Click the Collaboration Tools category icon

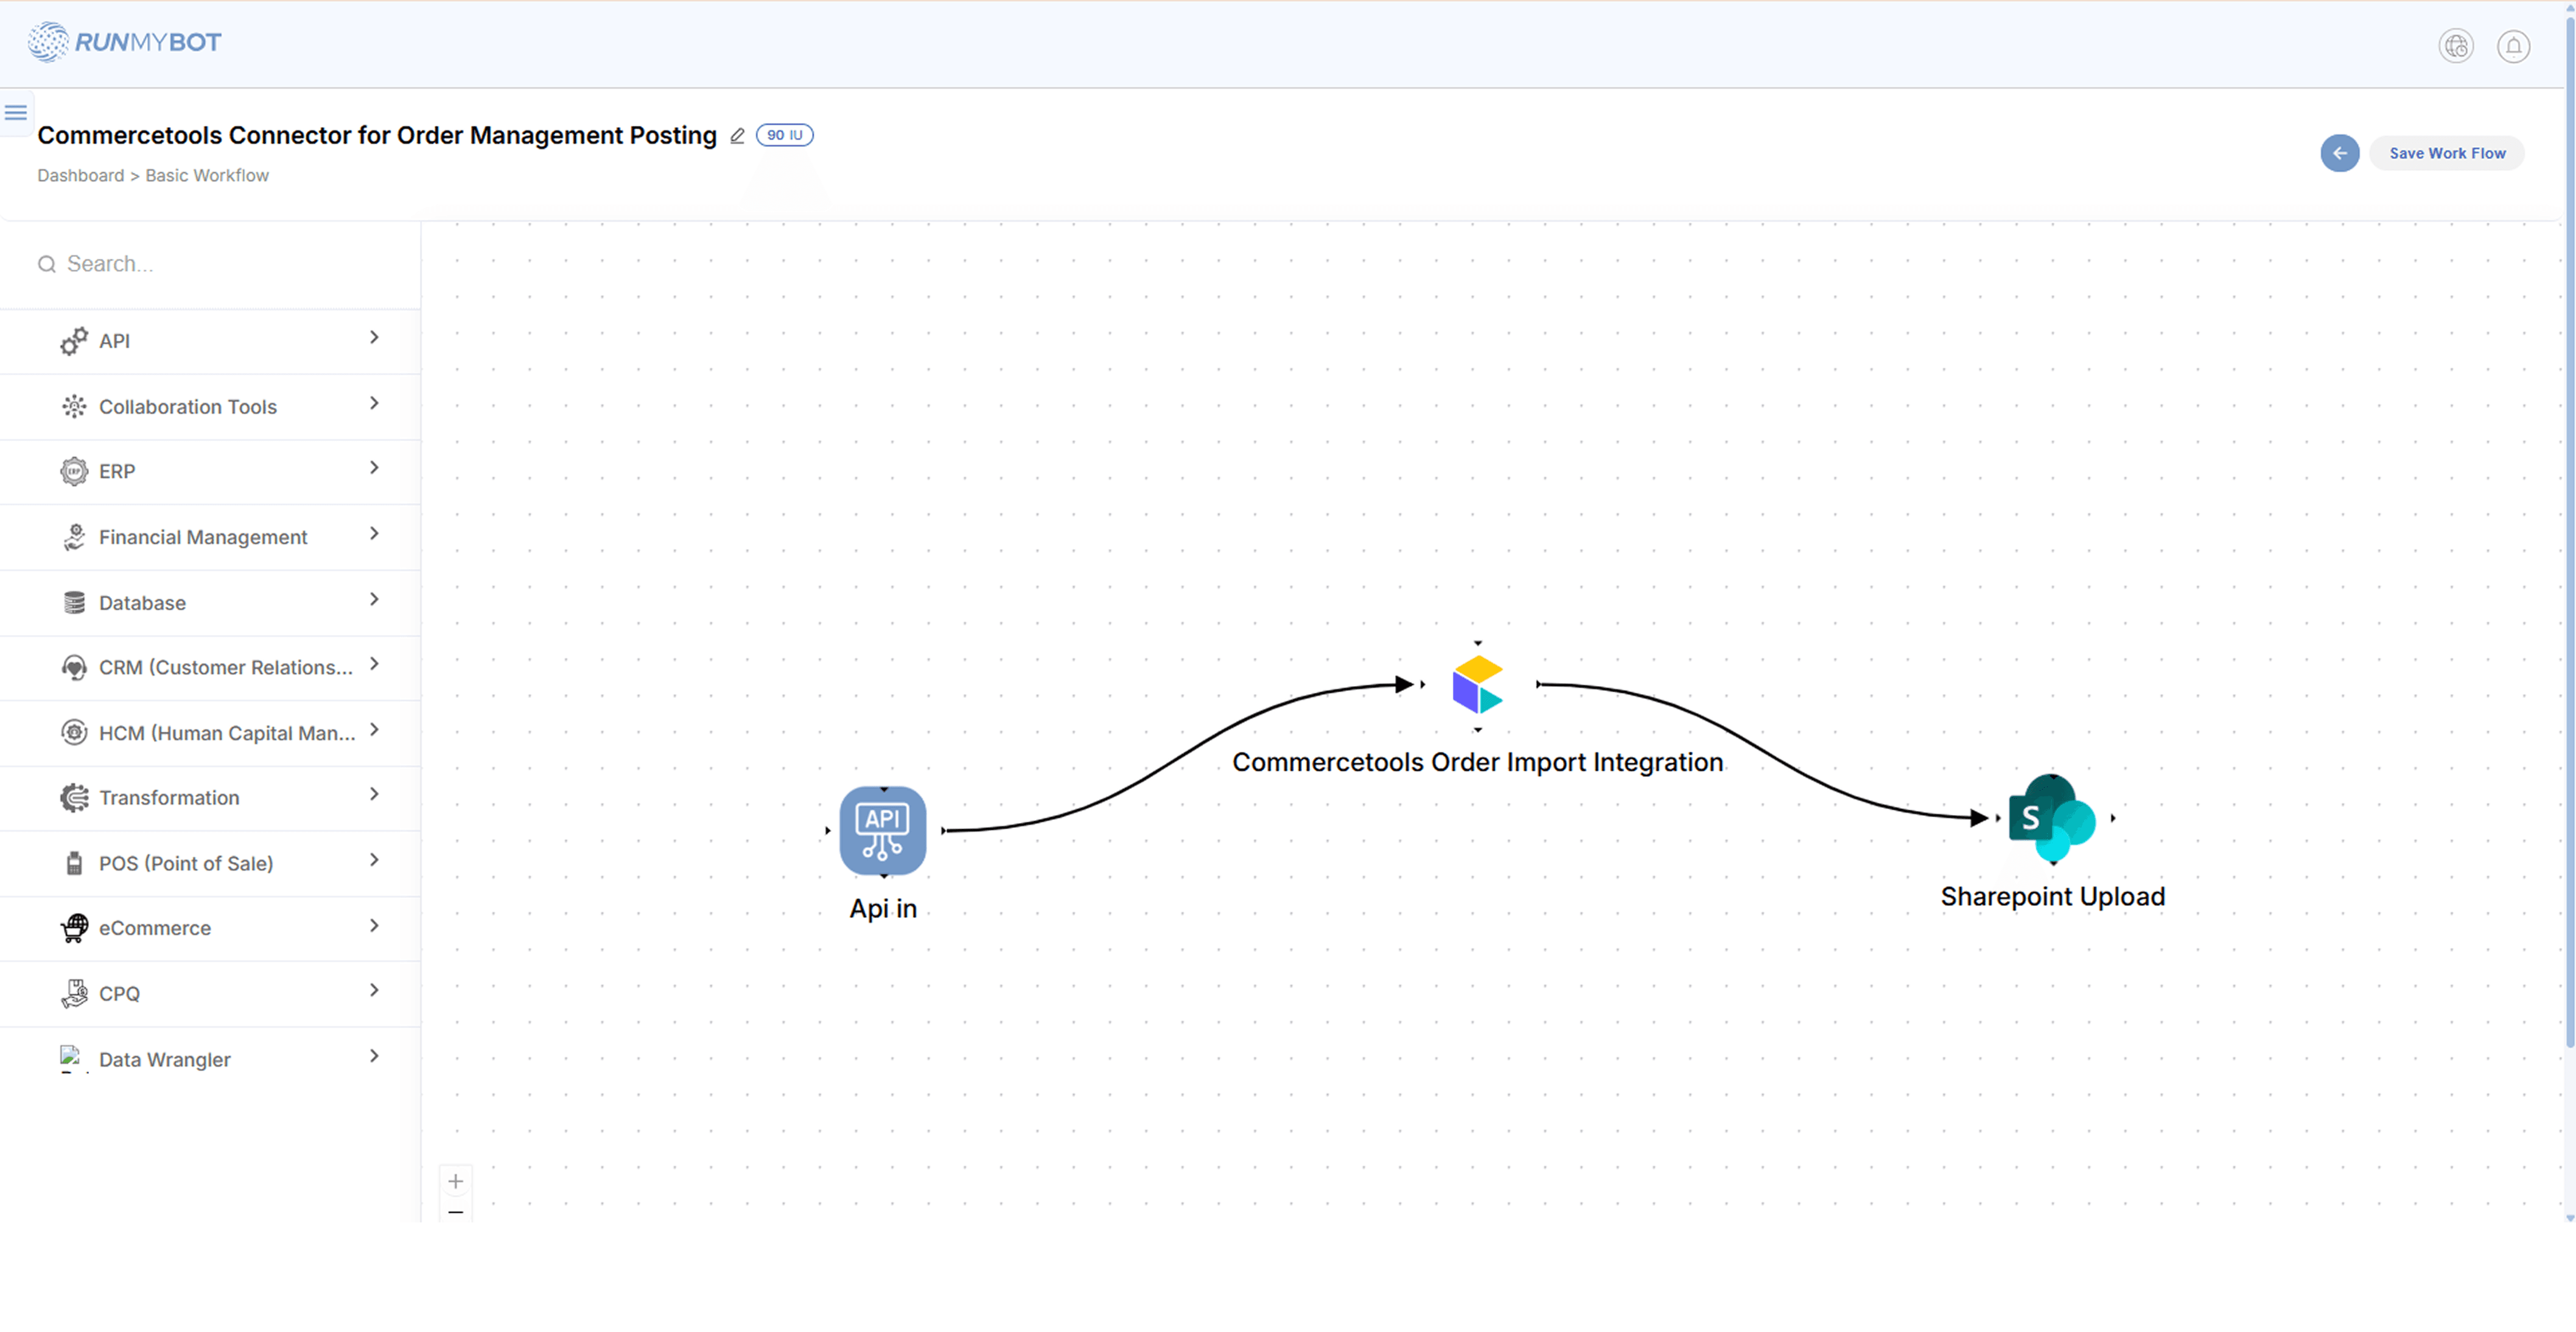point(74,407)
